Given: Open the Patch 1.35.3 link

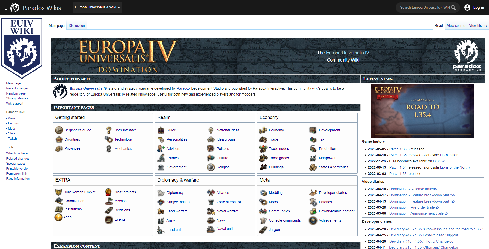Looking at the screenshot, I should 399,149.
